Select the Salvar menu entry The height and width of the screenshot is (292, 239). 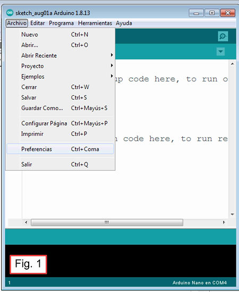pos(60,97)
